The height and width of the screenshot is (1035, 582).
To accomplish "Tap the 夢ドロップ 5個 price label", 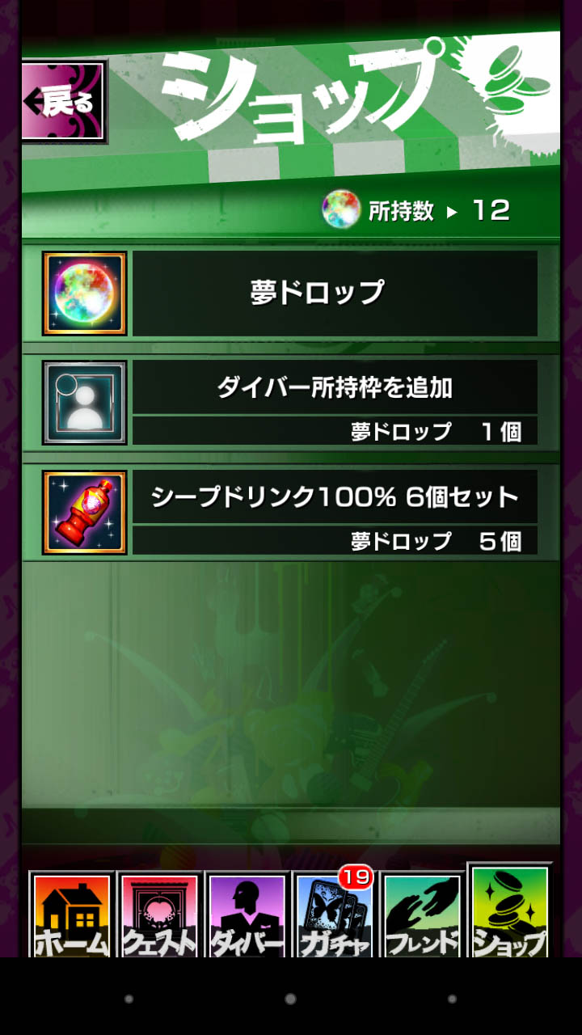I will 436,541.
